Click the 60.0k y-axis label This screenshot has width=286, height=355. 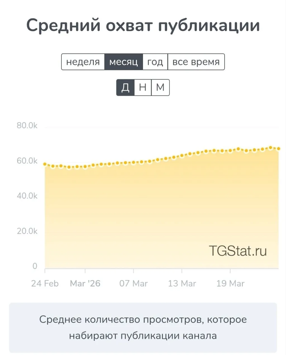tap(27, 161)
